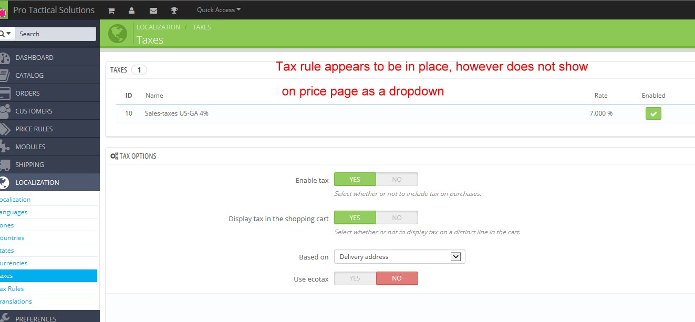Click the globe icon in page header
Image resolution: width=695 pixels, height=322 pixels.
click(118, 34)
